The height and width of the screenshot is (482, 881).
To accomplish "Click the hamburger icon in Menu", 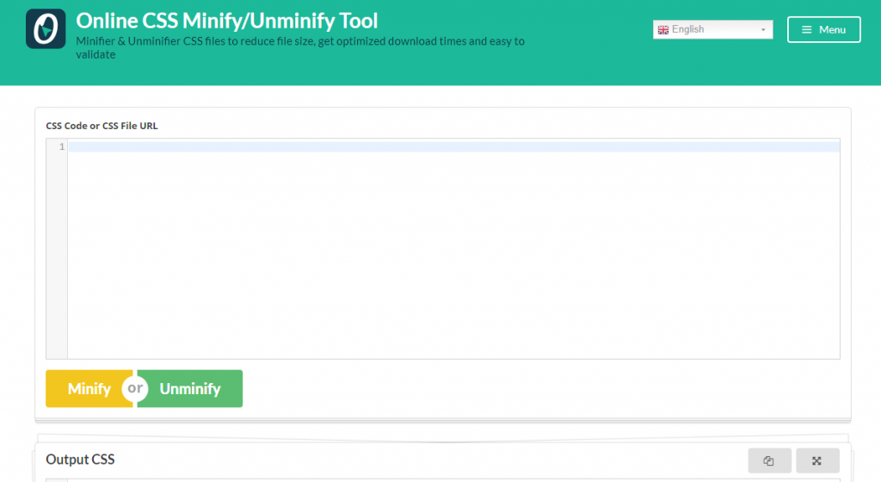I will click(806, 30).
